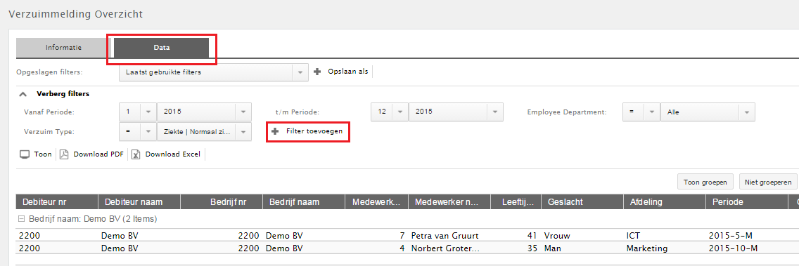This screenshot has height=266, width=799.
Task: Click the Download Excel icon
Action: coord(136,154)
